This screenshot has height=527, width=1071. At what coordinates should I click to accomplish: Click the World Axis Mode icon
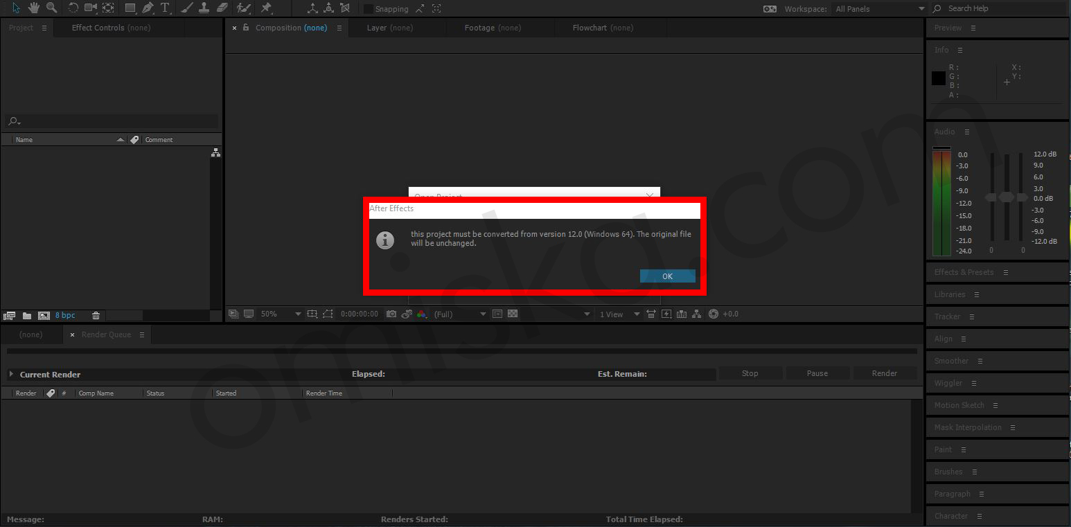[x=328, y=8]
